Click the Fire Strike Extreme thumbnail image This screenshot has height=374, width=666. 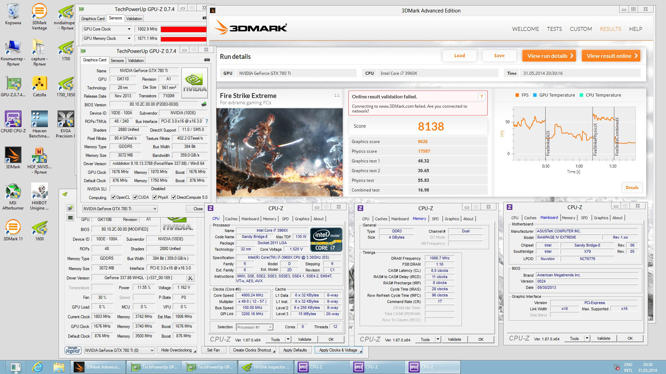[280, 152]
